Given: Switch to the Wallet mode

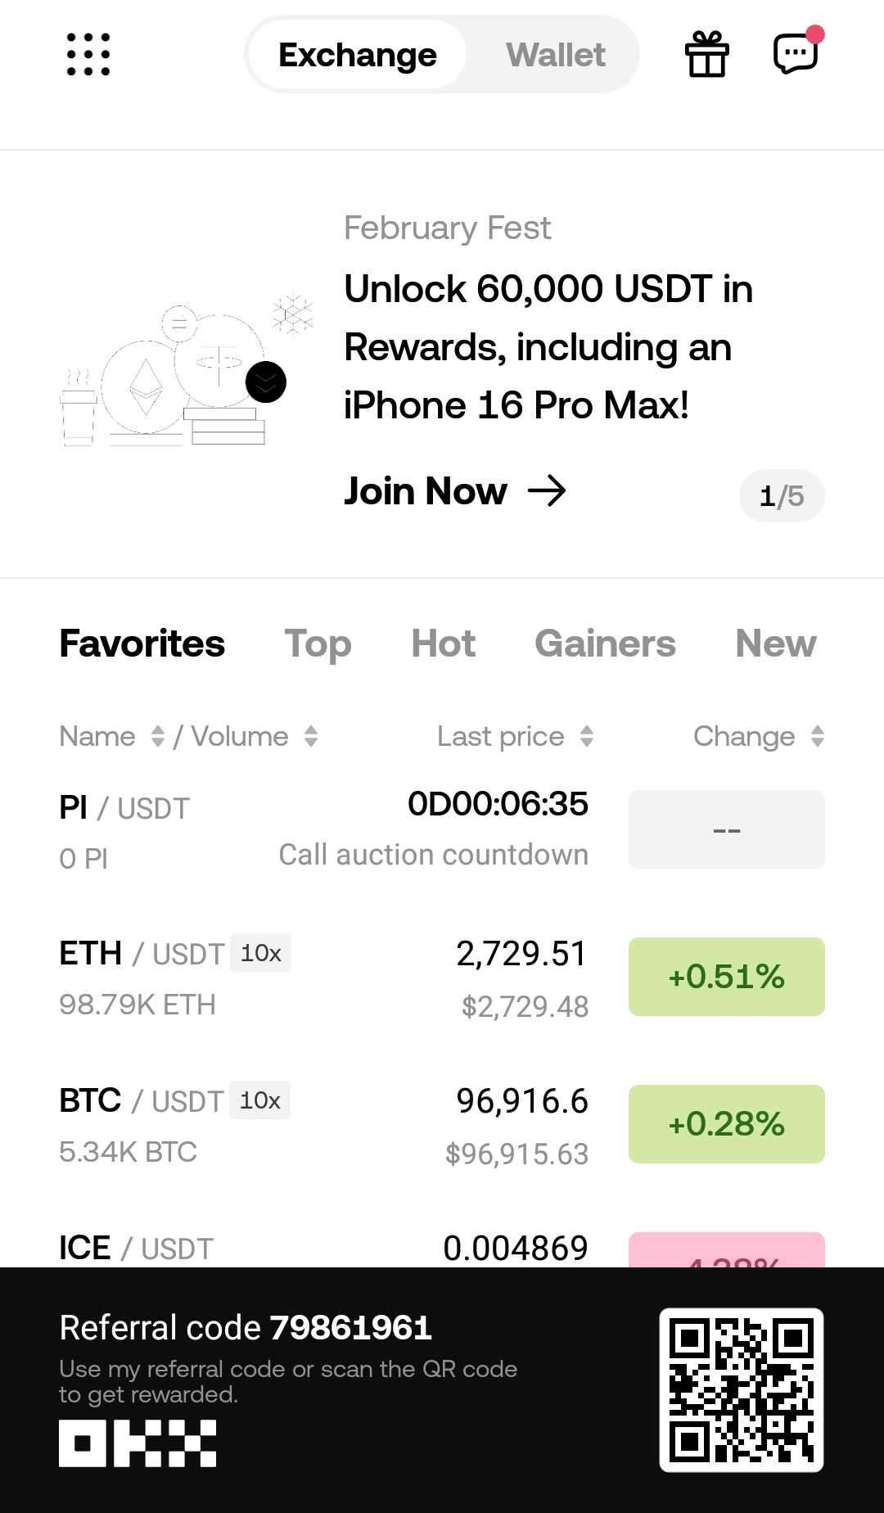Looking at the screenshot, I should pos(555,55).
